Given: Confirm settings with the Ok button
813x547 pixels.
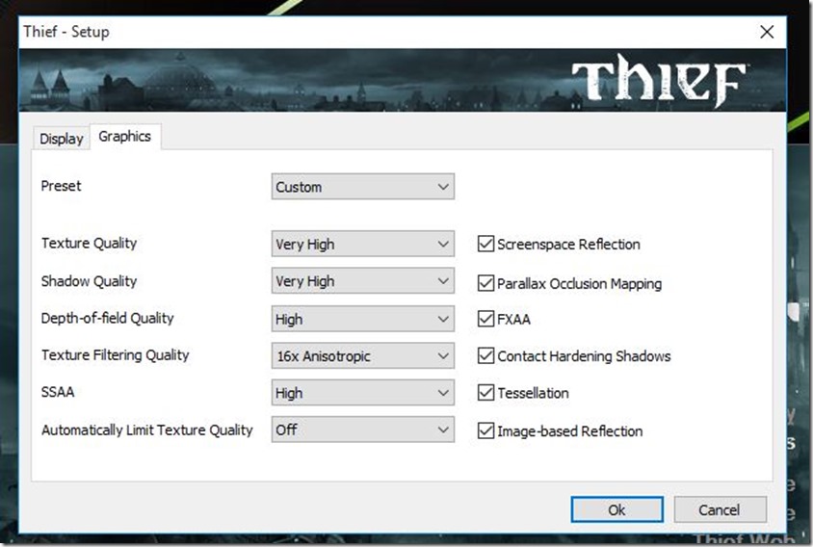Looking at the screenshot, I should point(617,509).
